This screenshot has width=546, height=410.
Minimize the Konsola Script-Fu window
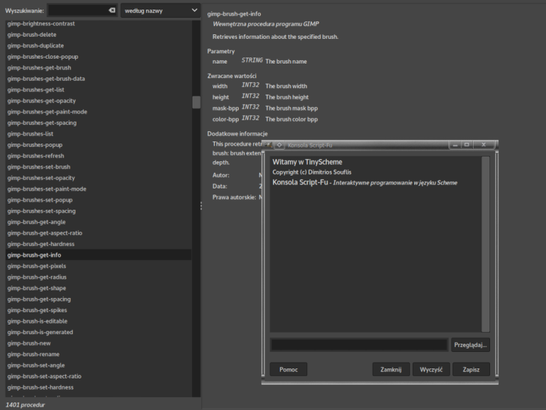[x=455, y=145]
